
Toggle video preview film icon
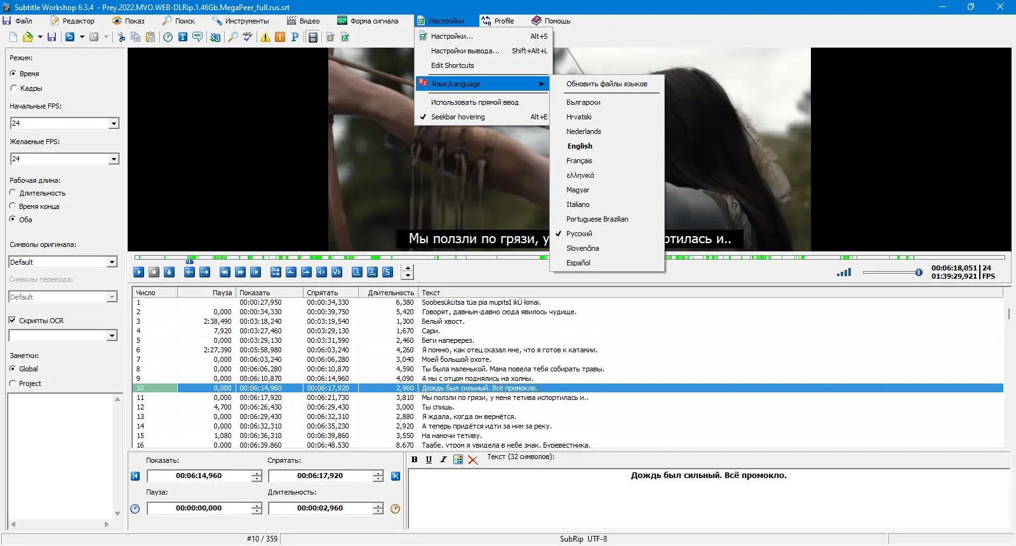point(313,37)
